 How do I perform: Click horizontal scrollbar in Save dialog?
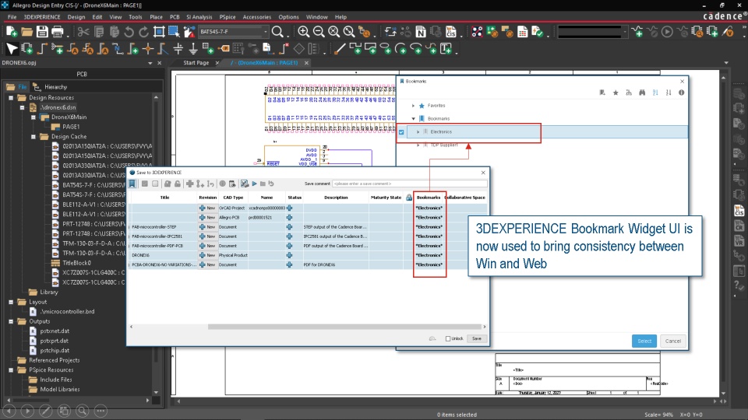point(344,327)
